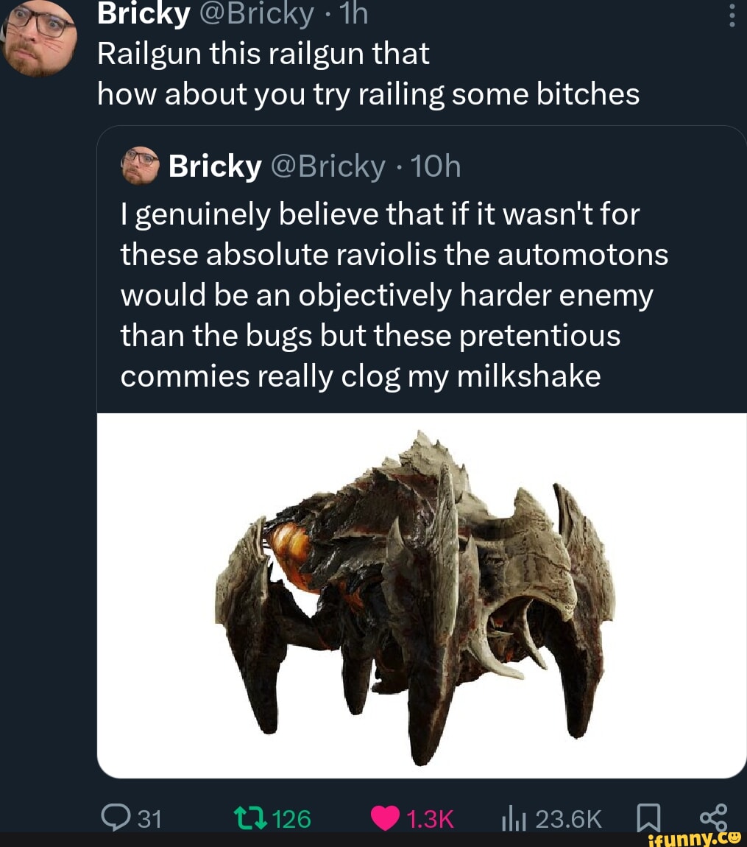Click the small avatar in quoted tweet
747x847 pixels.
click(x=140, y=166)
